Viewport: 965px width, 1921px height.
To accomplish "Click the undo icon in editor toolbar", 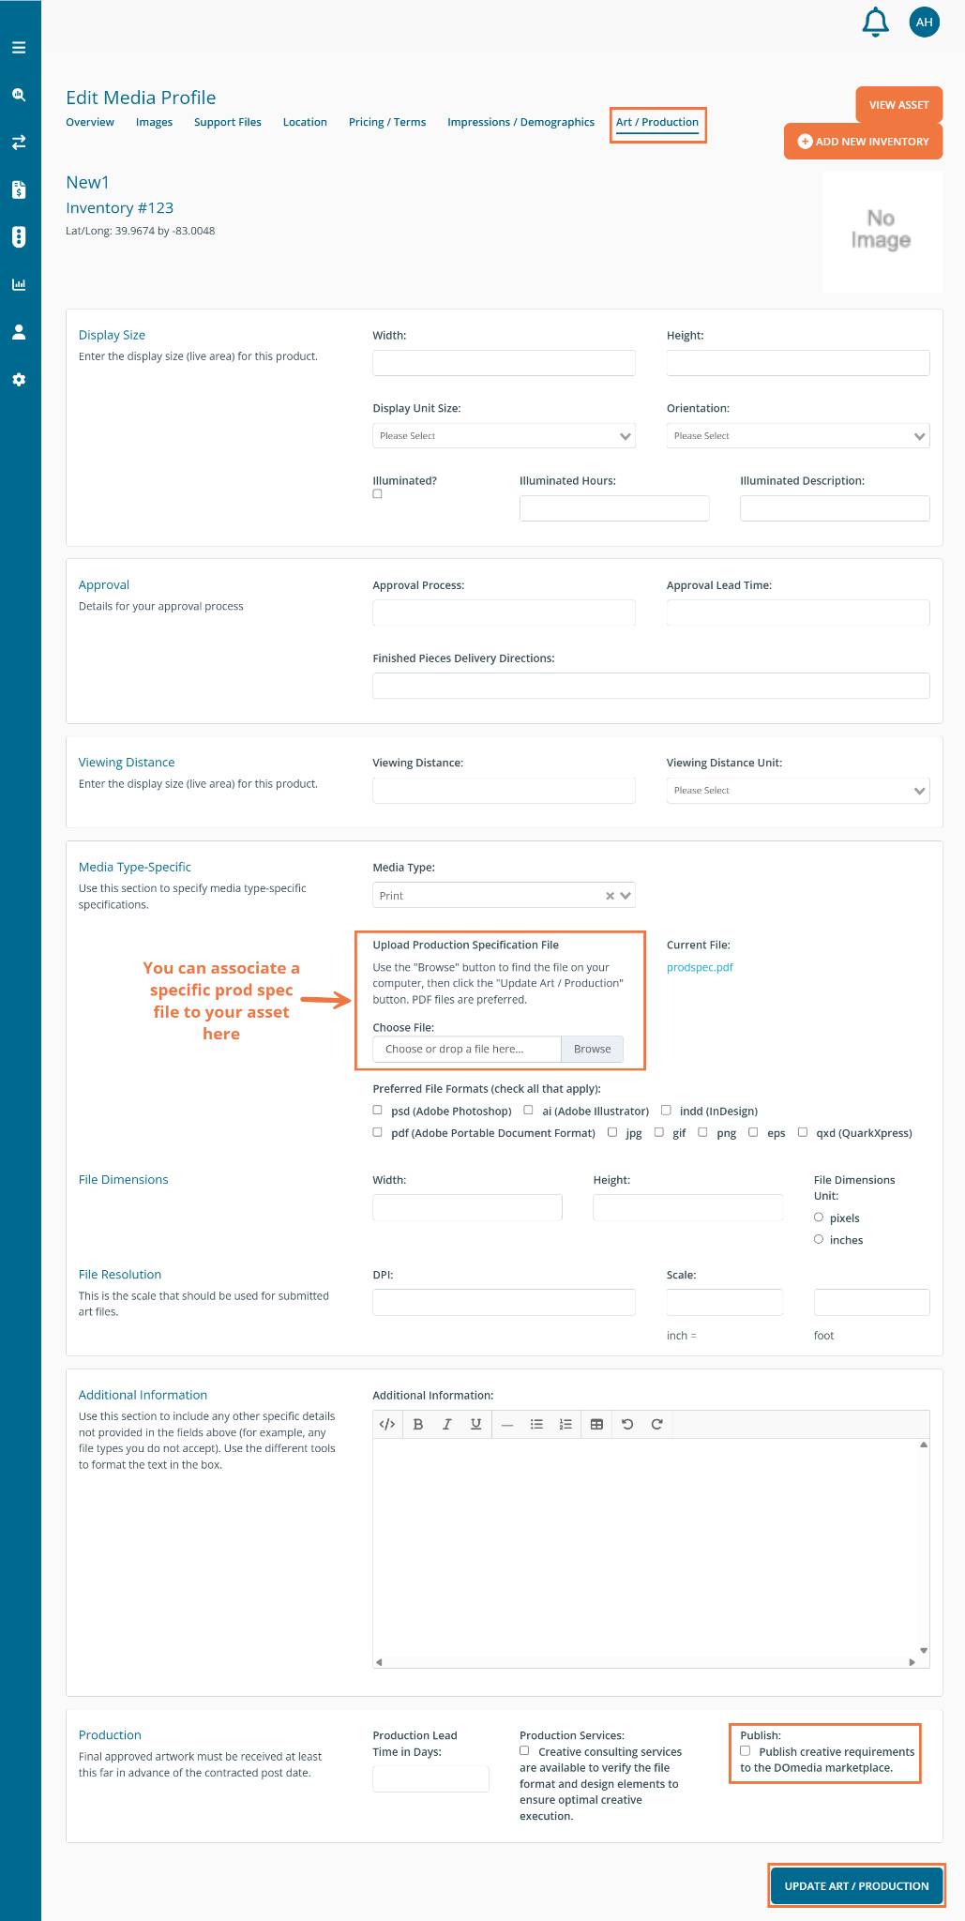I will coord(627,1424).
